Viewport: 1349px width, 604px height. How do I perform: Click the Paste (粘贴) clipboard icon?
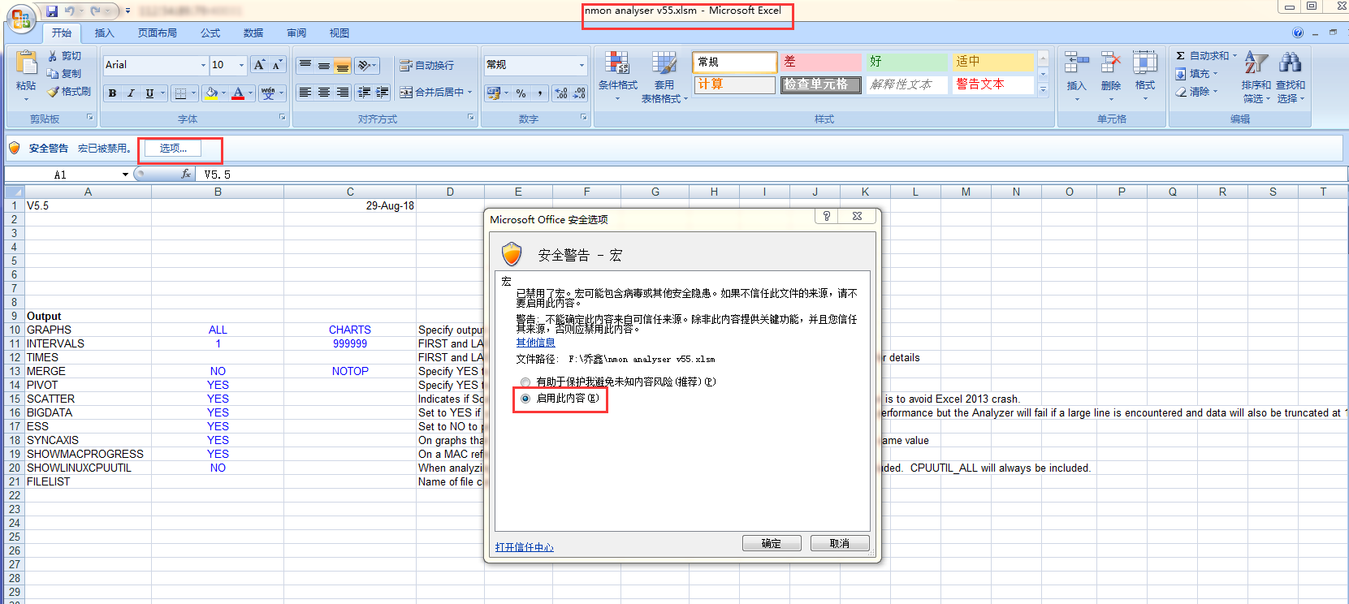(26, 63)
